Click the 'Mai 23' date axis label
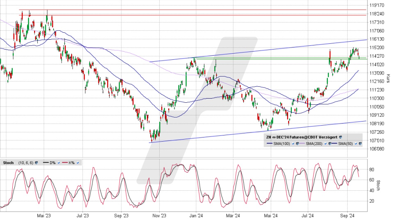This screenshot has width=394, height=221. 44,216
